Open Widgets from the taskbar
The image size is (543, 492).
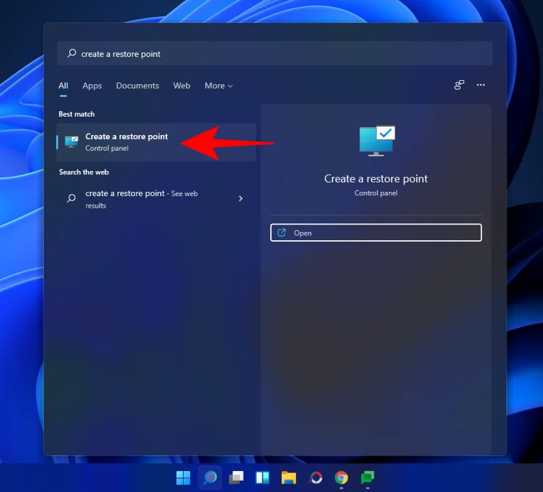click(x=263, y=477)
